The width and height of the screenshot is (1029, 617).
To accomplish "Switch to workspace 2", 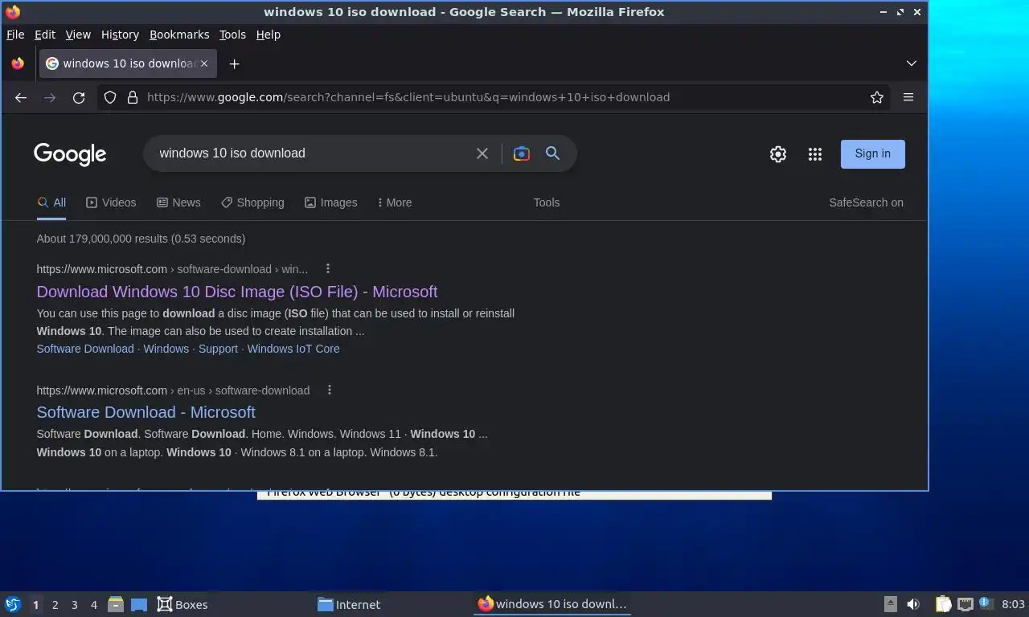I will (55, 605).
